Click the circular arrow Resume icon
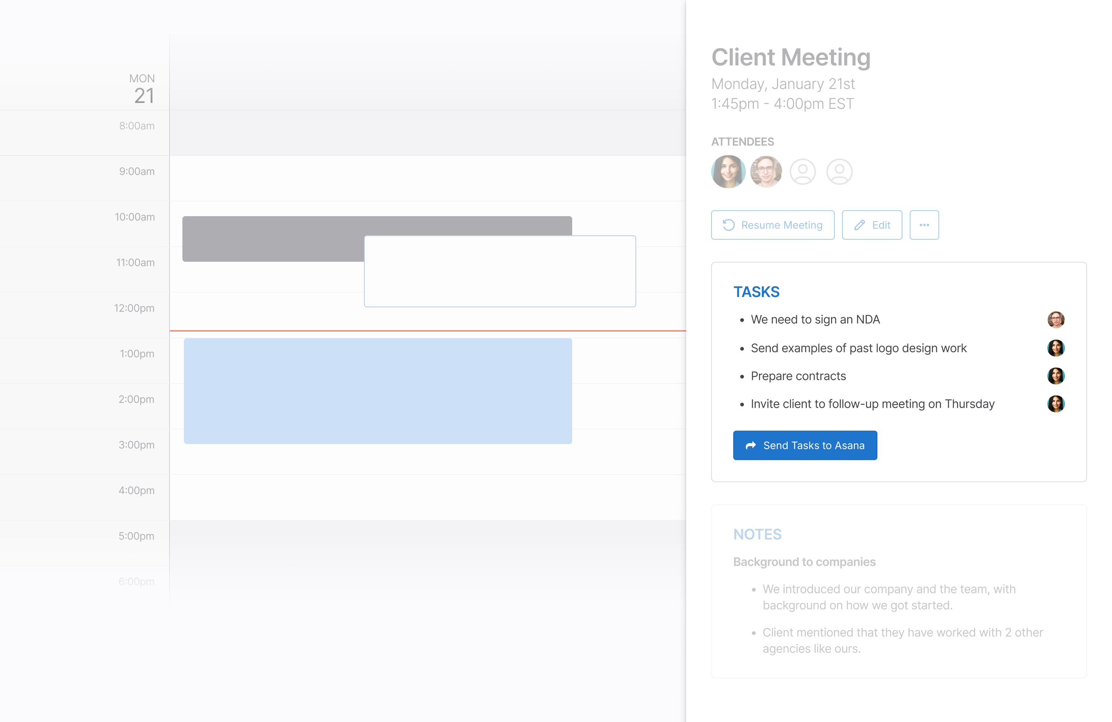 728,225
